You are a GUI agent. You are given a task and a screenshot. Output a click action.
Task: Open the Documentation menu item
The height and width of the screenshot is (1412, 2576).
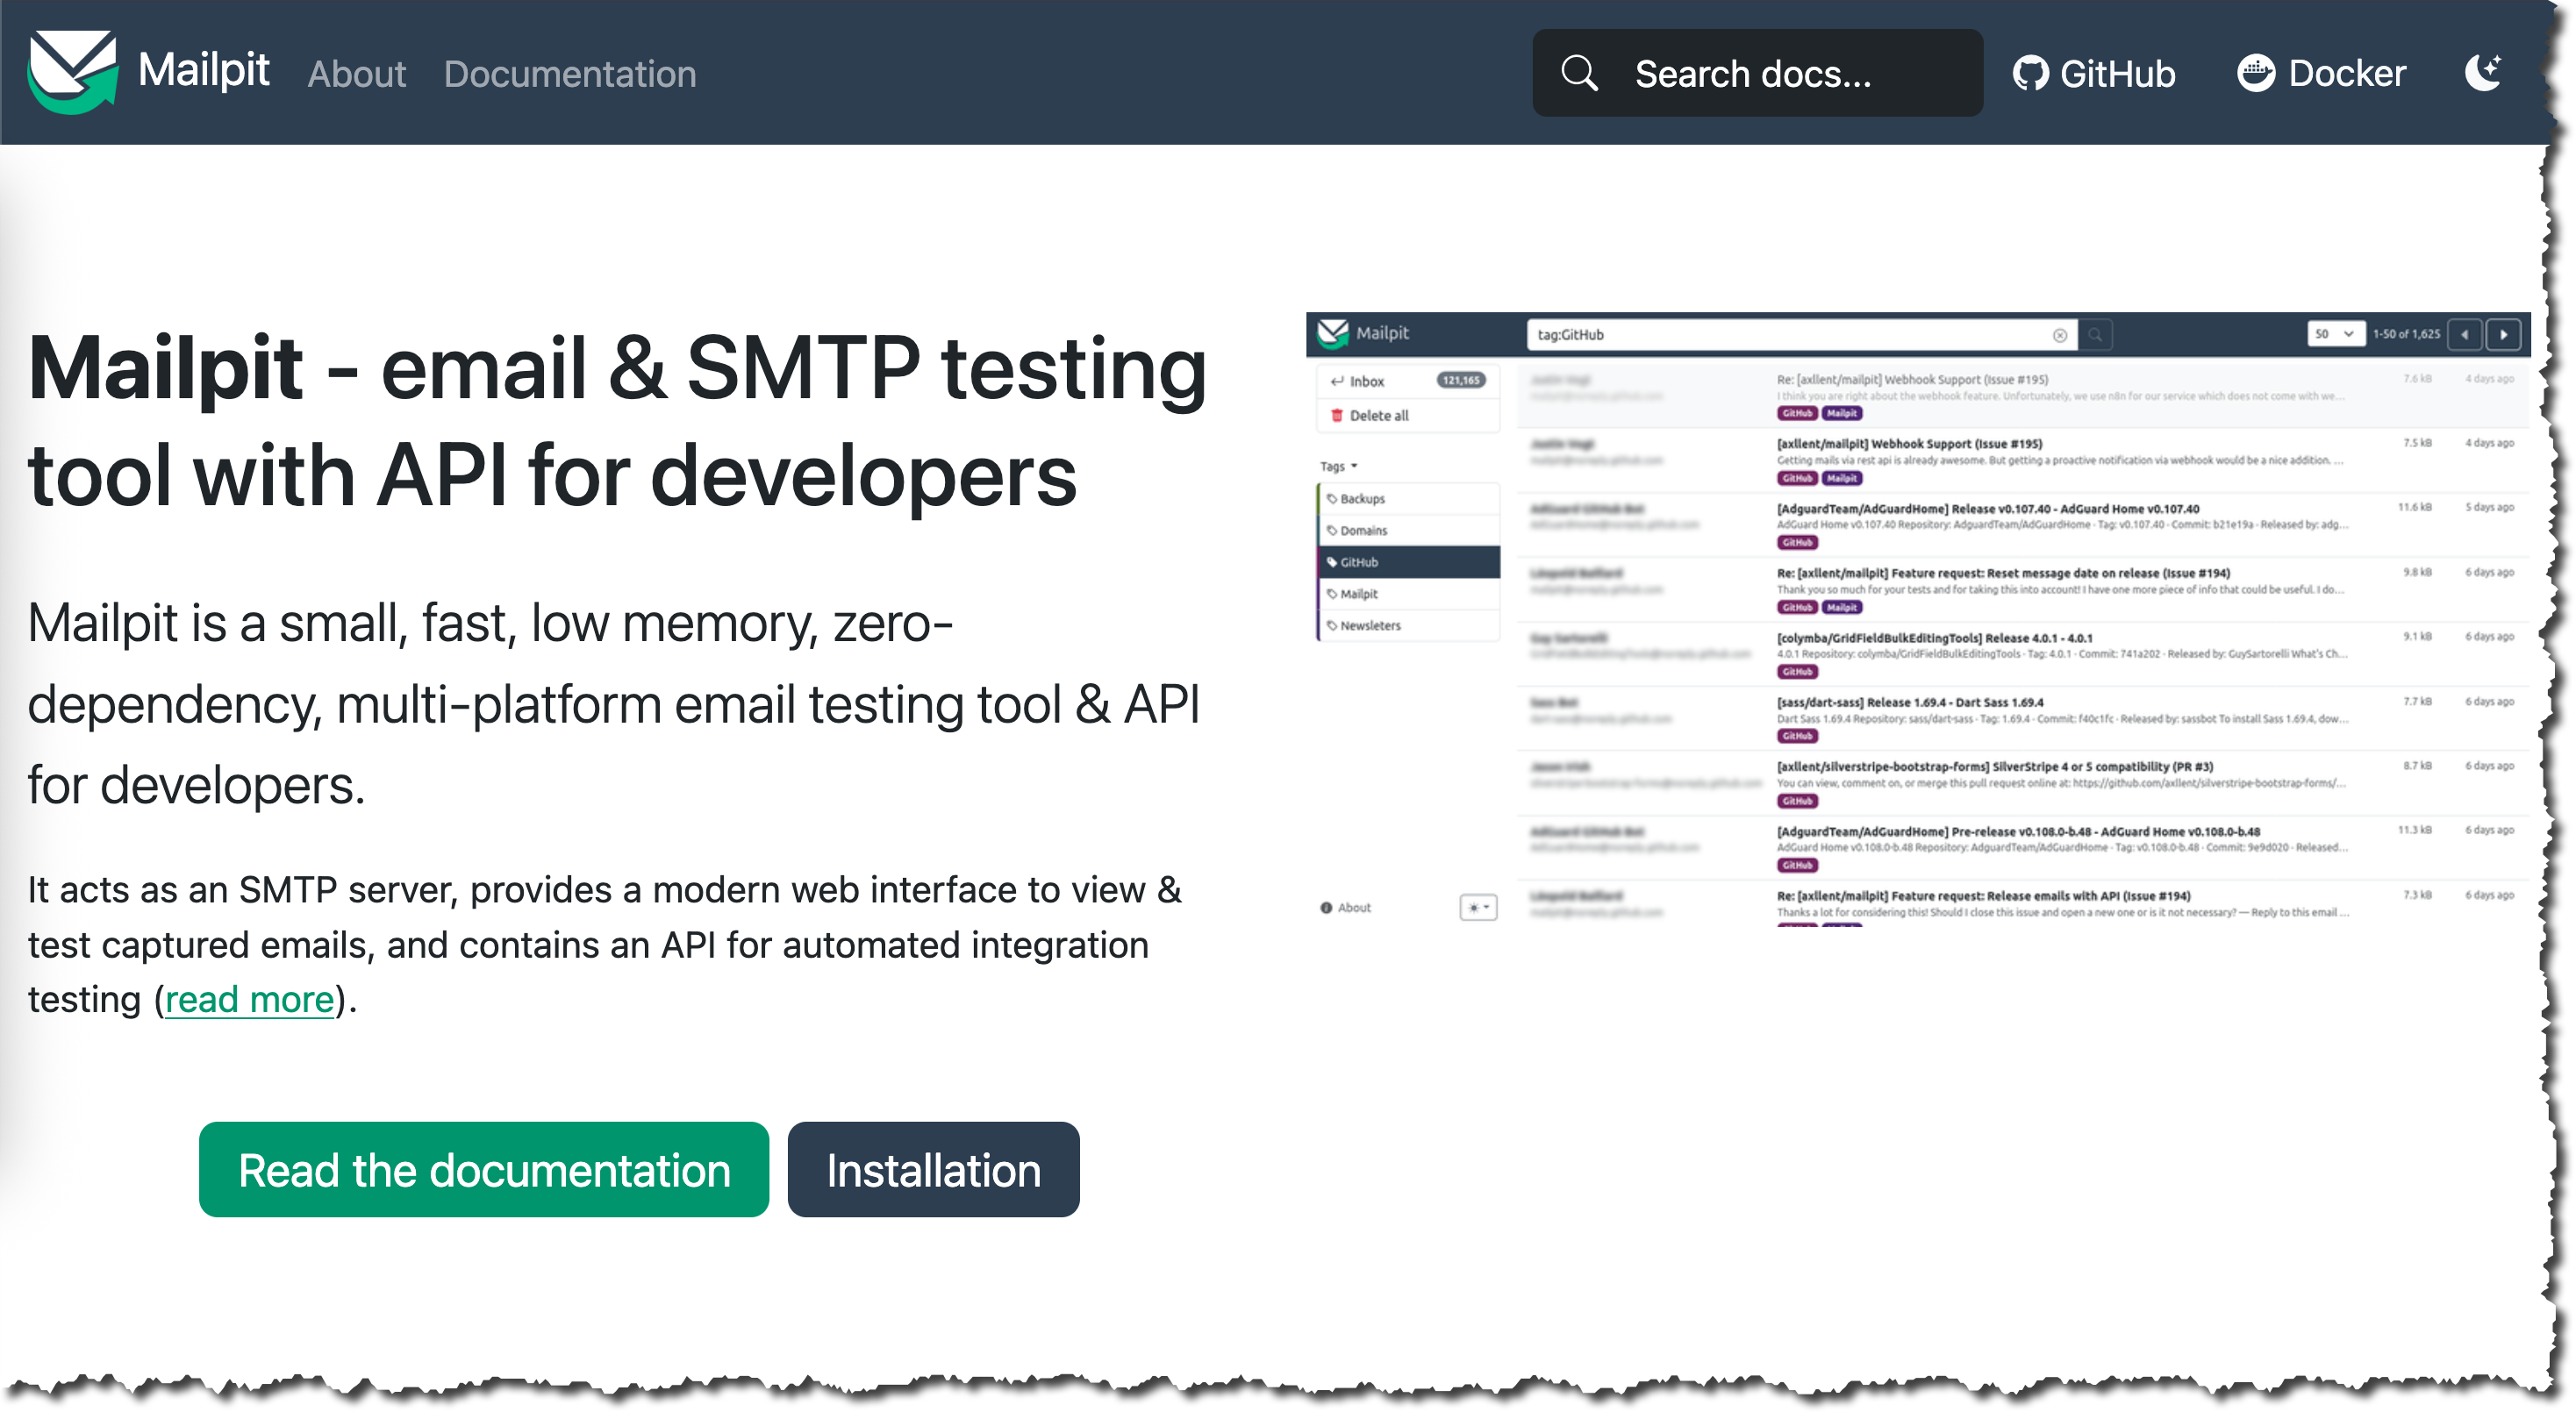[x=569, y=74]
